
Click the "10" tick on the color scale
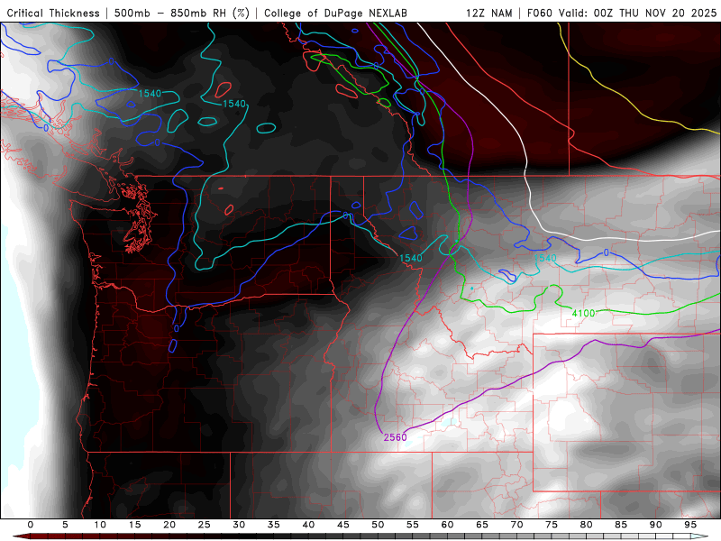[x=100, y=525]
